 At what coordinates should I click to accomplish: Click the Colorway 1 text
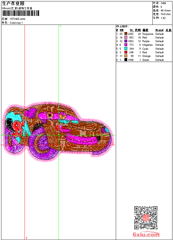pos(16,23)
